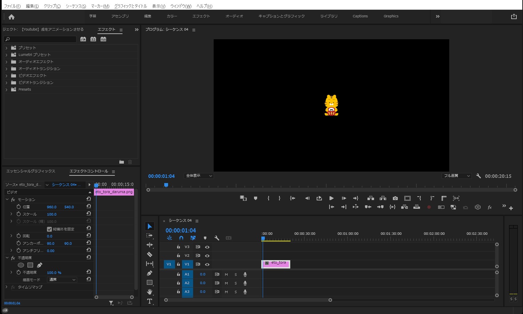Select the Hand tool
The image size is (523, 314).
[150, 292]
